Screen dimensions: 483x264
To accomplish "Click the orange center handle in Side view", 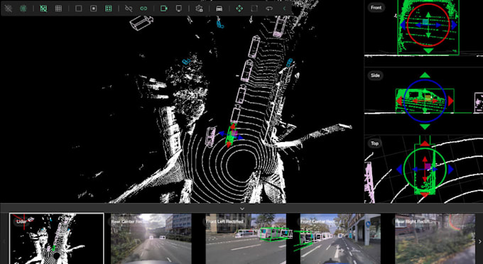I will pyautogui.click(x=428, y=98).
